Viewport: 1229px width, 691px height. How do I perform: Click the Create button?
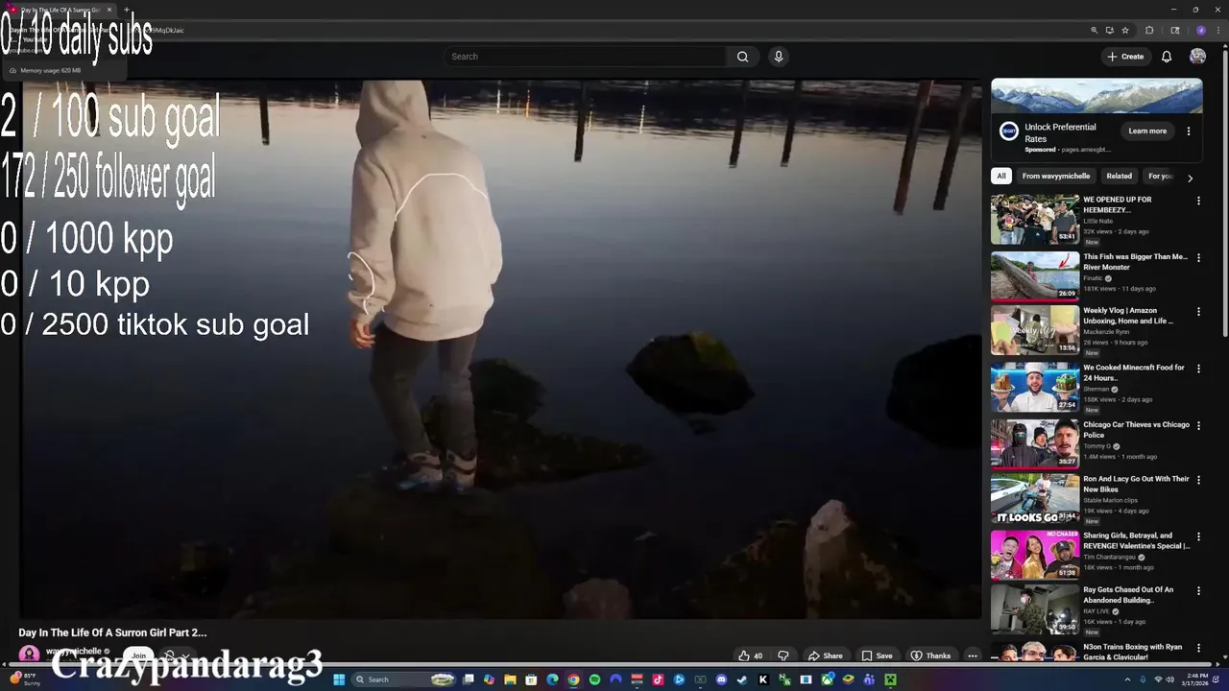pos(1125,57)
